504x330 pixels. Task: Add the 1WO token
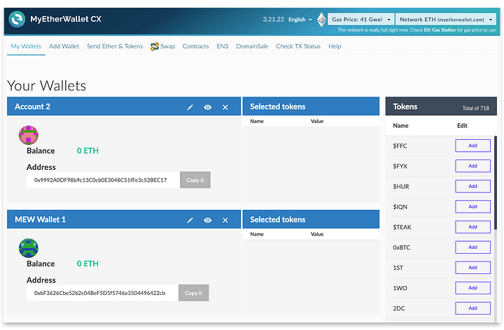coord(472,288)
